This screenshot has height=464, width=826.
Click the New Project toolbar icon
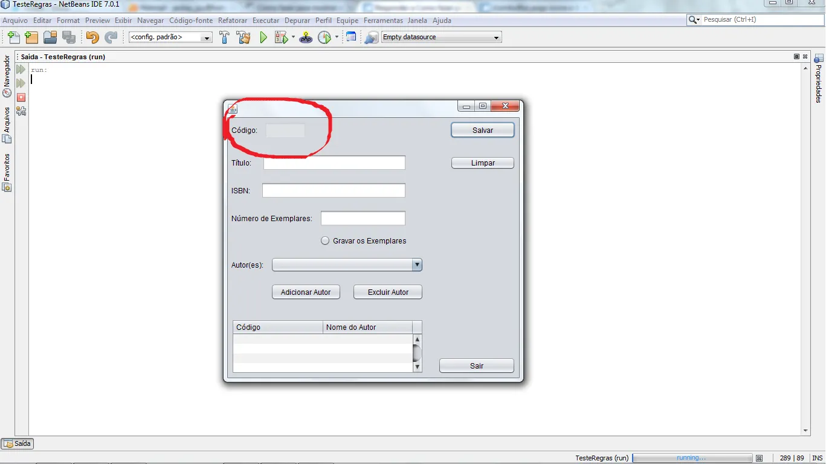(31, 37)
